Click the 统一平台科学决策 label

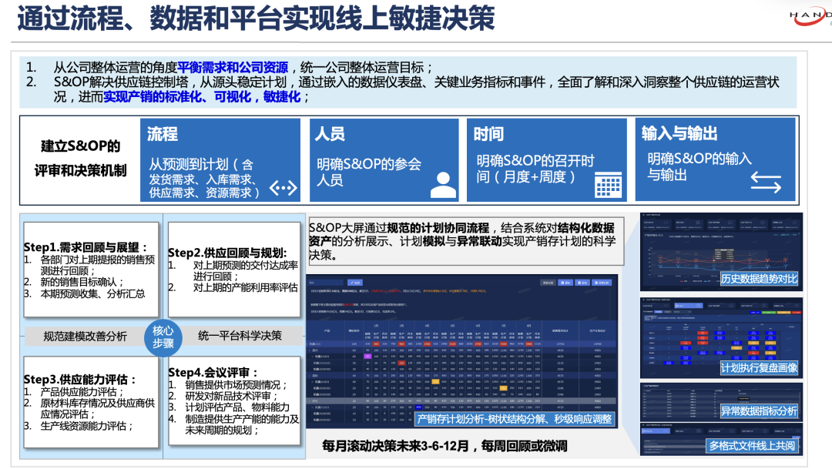pos(240,336)
